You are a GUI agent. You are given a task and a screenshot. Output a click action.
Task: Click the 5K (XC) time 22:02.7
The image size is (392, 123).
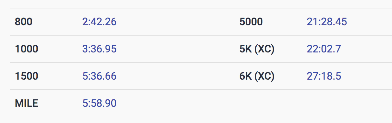pos(324,49)
